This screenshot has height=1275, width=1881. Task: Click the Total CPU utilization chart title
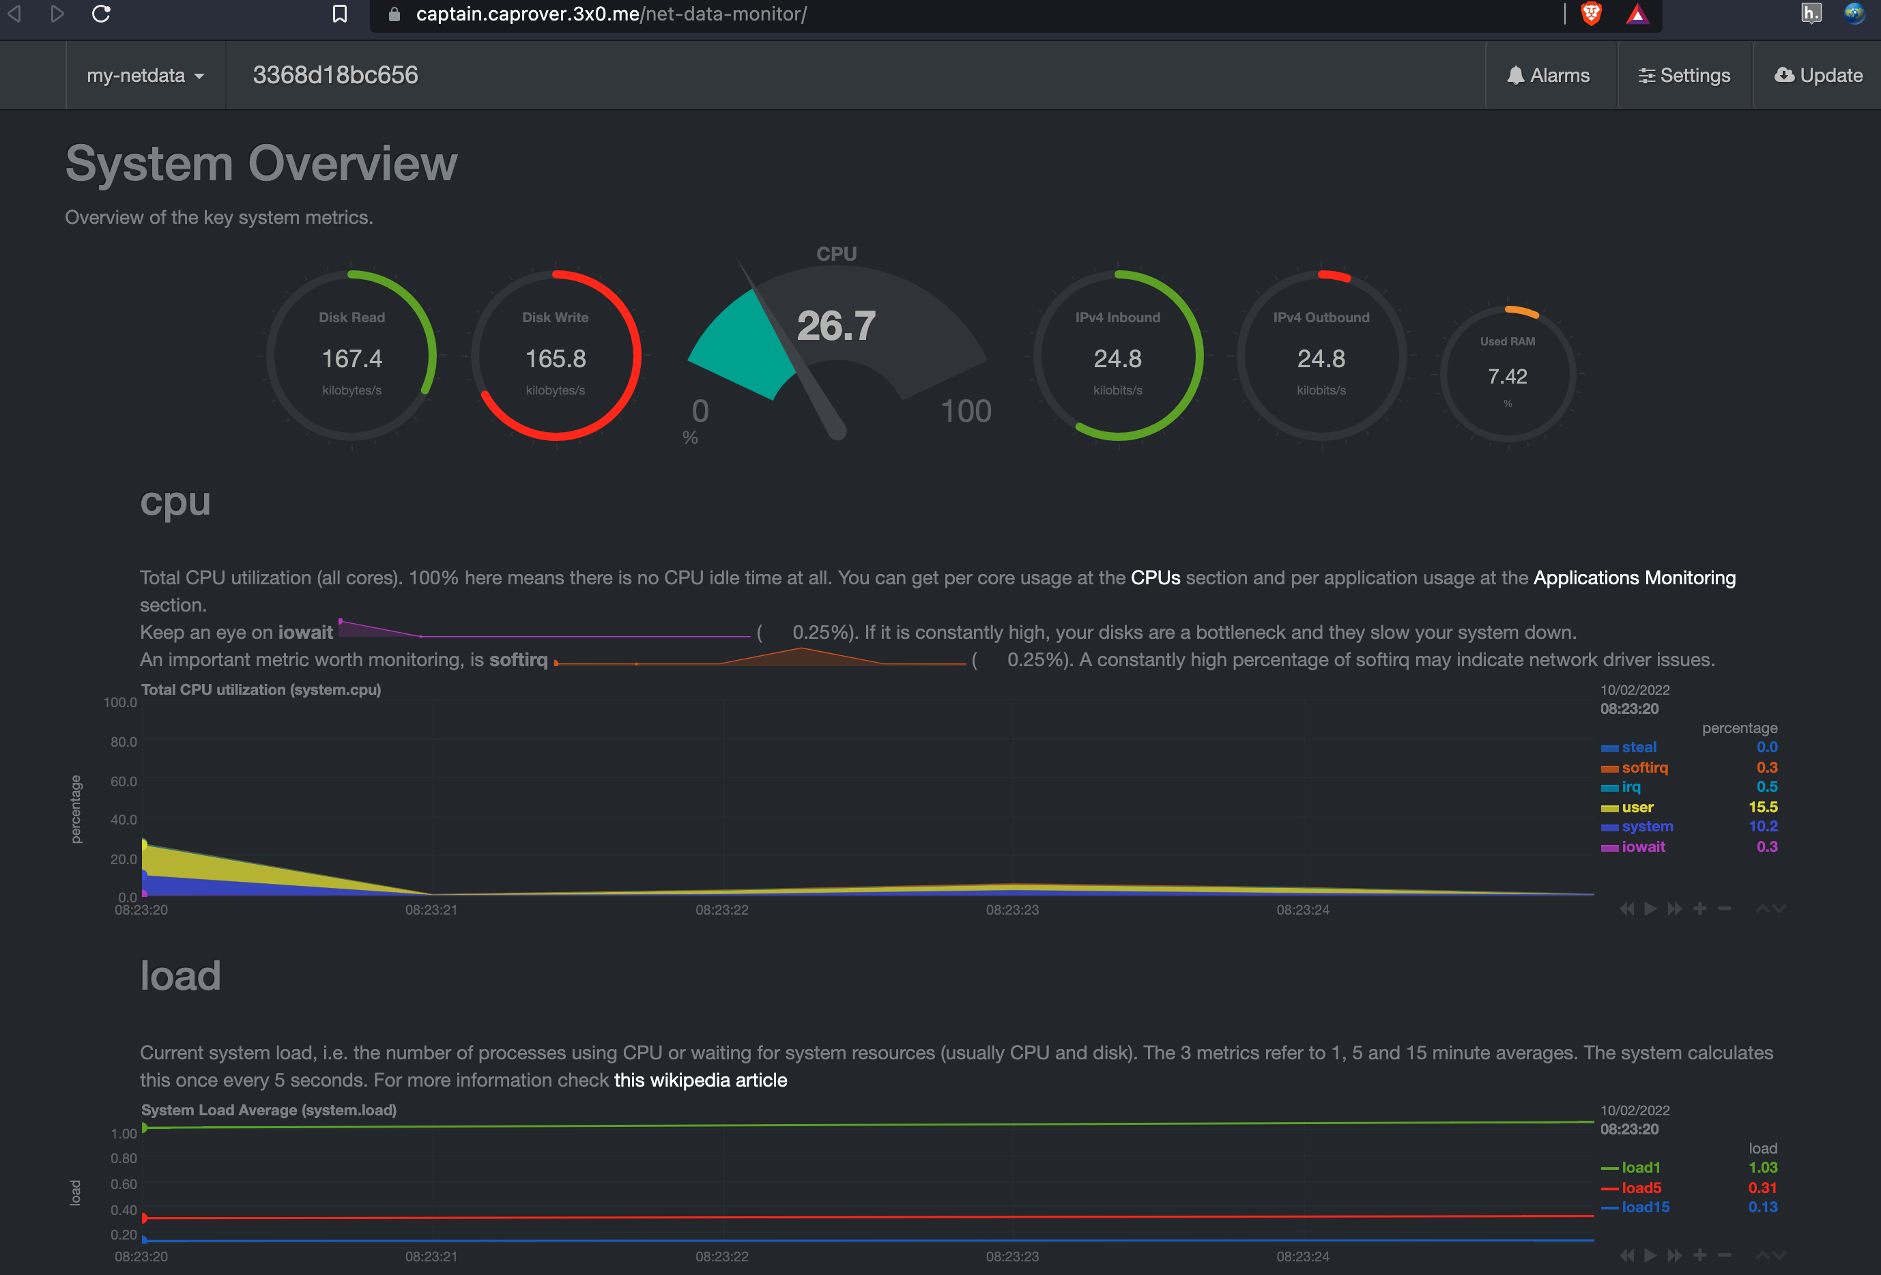[261, 689]
